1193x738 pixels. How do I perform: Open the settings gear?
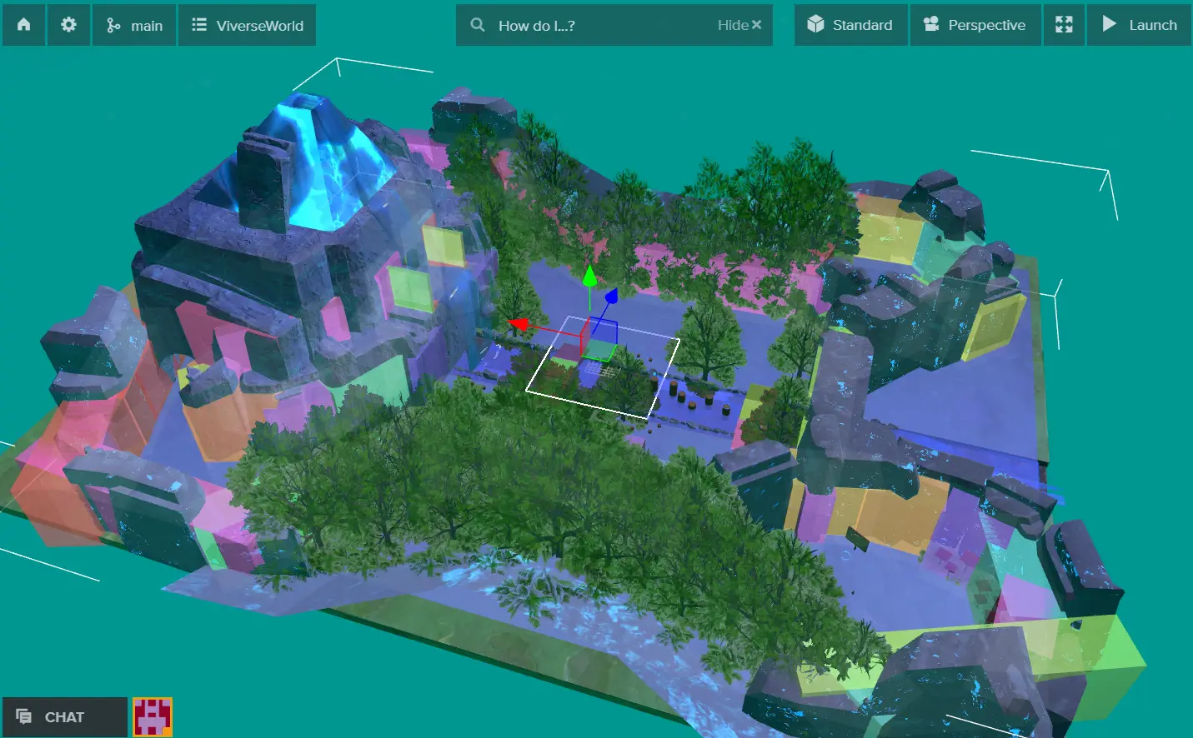coord(68,25)
